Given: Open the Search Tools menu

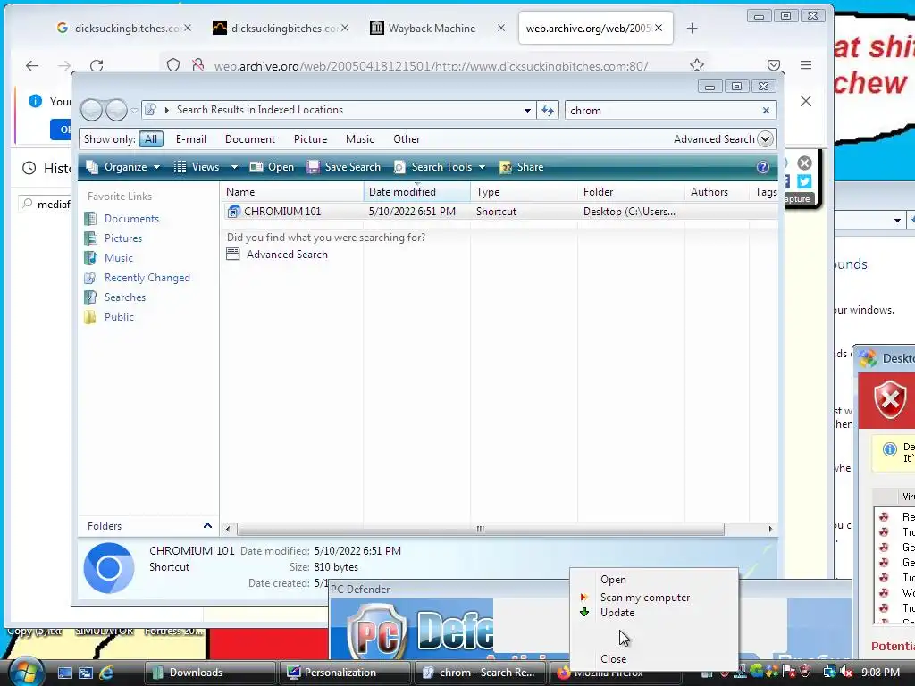Looking at the screenshot, I should [x=440, y=167].
